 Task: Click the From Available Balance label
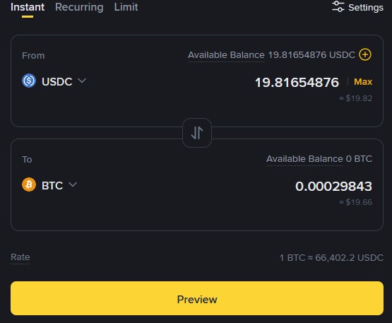[226, 55]
